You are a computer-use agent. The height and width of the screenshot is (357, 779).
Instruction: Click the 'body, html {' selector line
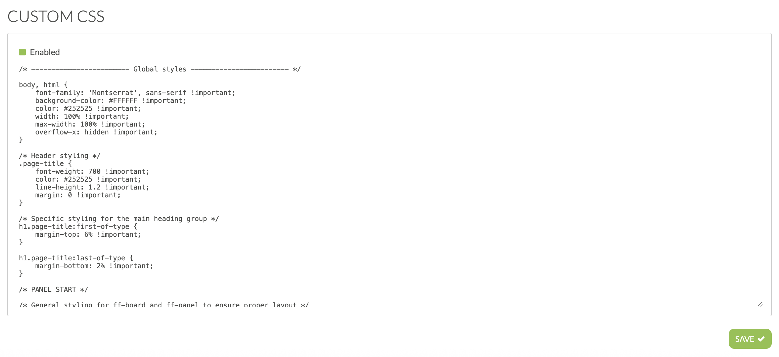[x=43, y=85]
